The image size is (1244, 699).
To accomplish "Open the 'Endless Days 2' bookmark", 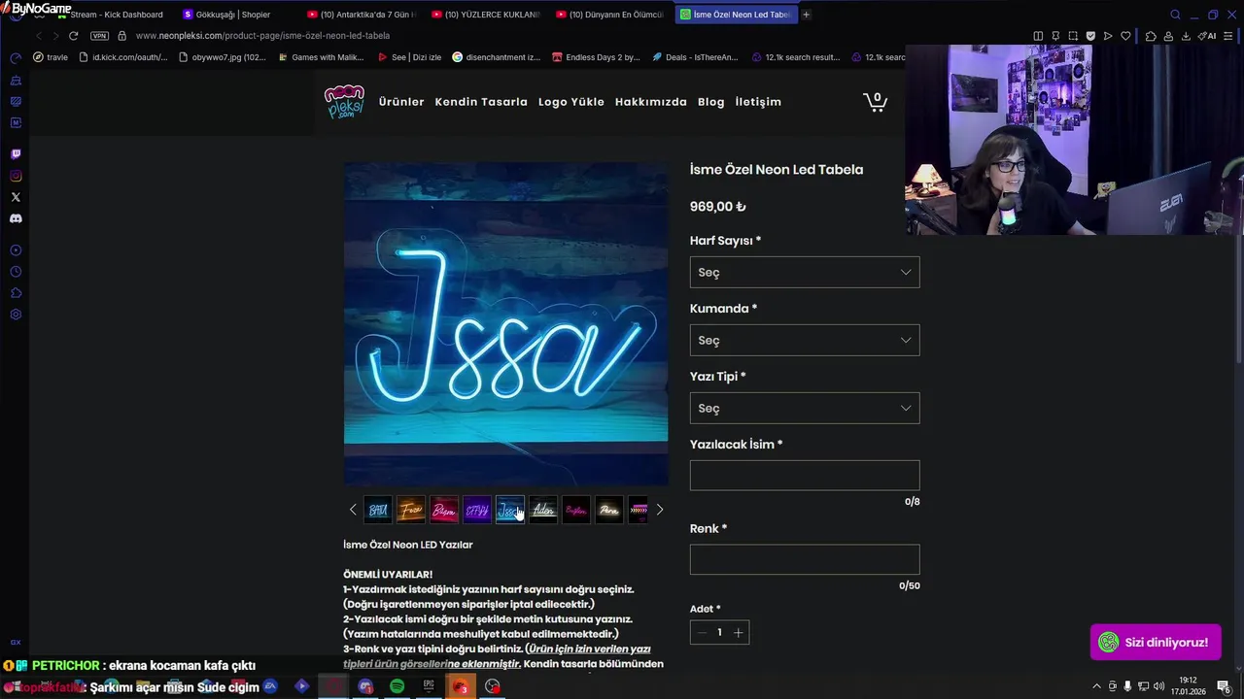I will point(596,57).
